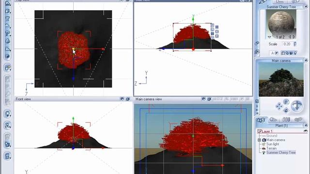Select the Text (T) object tool

8,19
